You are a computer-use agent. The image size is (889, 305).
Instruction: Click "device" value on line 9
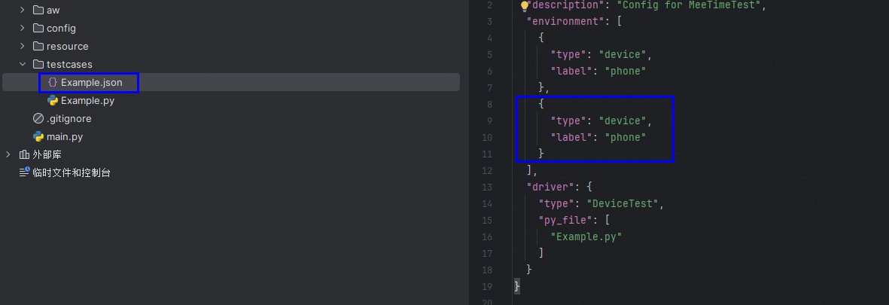[x=623, y=120]
